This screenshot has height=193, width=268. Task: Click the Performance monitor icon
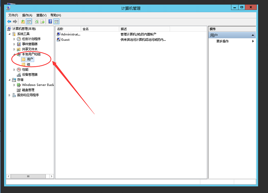pos(19,70)
